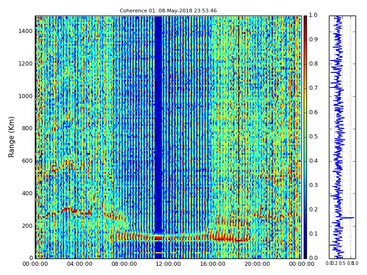This screenshot has width=367, height=275.
Task: Click the 12:00:00 time axis label
Action: coord(168,264)
